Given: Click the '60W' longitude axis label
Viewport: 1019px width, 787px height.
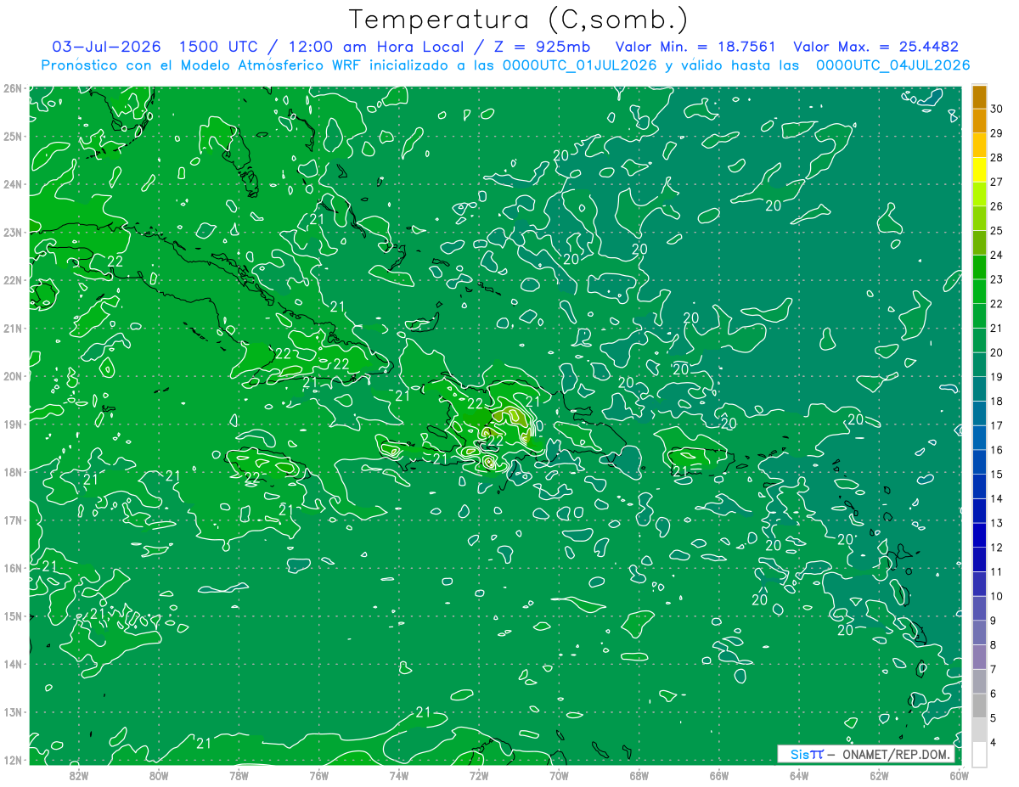Looking at the screenshot, I should [959, 775].
